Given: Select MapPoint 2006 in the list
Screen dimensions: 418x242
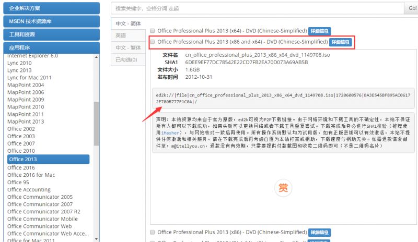Looking at the screenshot, I should click(26, 92).
